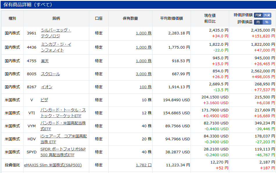Viewport: 276px width, 173px height.
Task: Select stock code 8005
Action: click(x=32, y=74)
